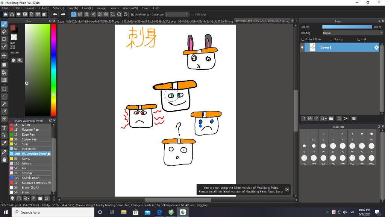Screen dimensions: 385x217
Task: Switch to the fa3b022a-dc4f png document tab
Action: [92, 21]
